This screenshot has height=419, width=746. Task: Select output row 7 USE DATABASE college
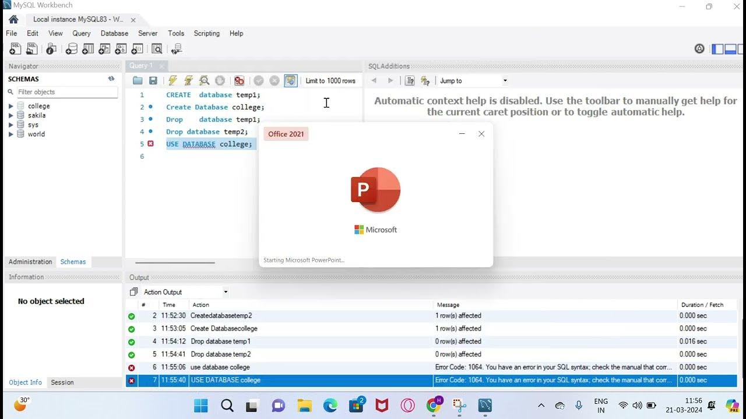(431, 380)
